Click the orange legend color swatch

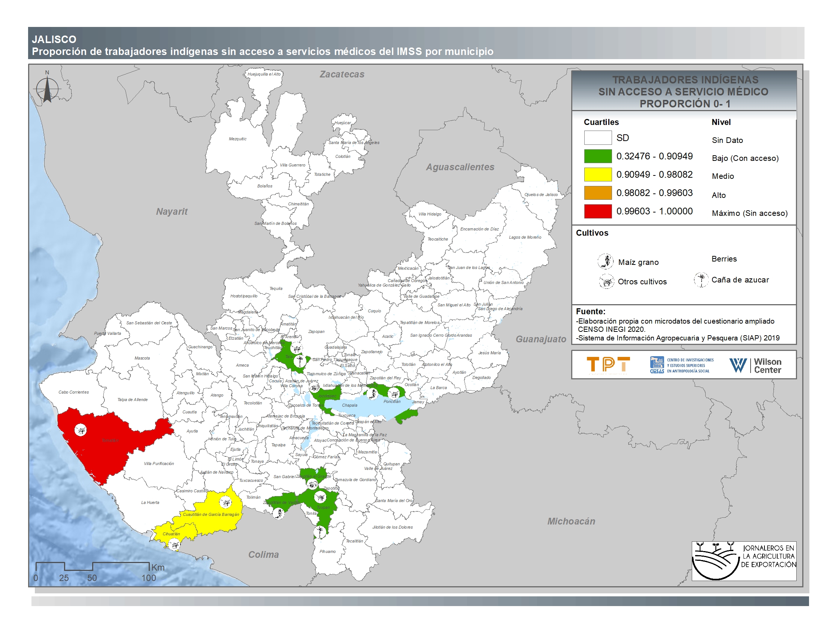click(x=598, y=193)
